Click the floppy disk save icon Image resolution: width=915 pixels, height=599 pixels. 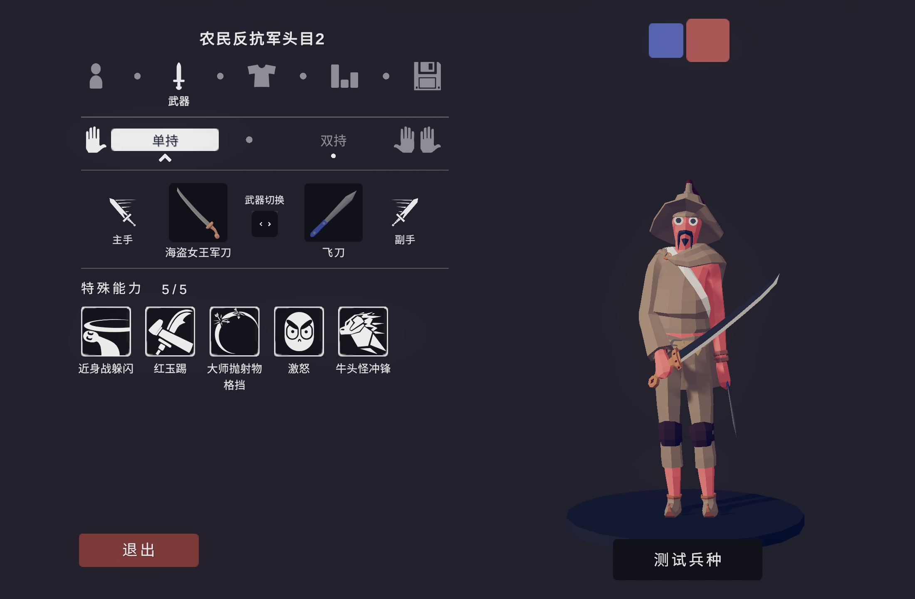coord(428,76)
